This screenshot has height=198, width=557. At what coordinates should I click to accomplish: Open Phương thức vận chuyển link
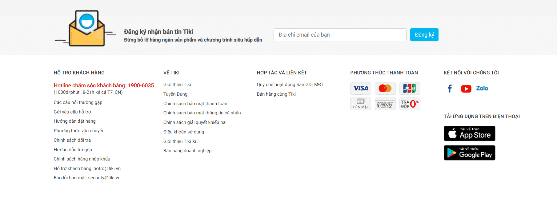(79, 131)
